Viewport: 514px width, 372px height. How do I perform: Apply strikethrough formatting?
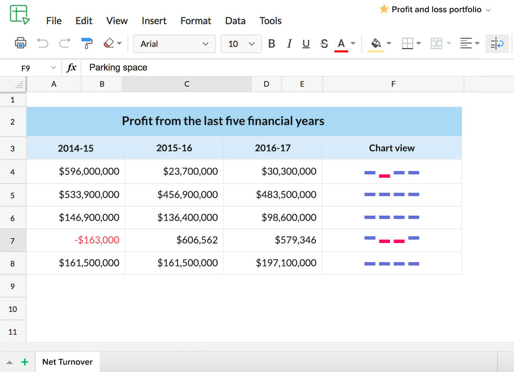click(x=324, y=44)
